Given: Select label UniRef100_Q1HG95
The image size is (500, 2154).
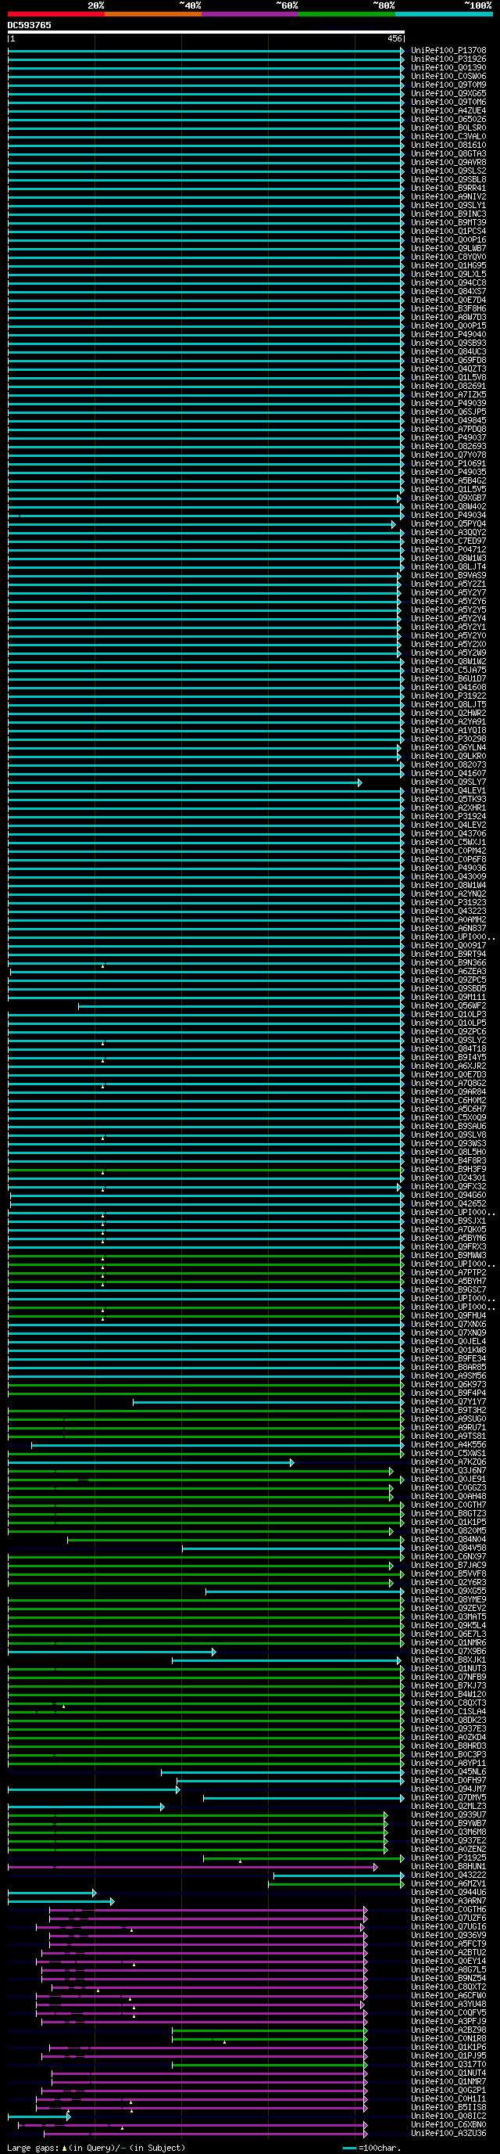Looking at the screenshot, I should [x=448, y=266].
